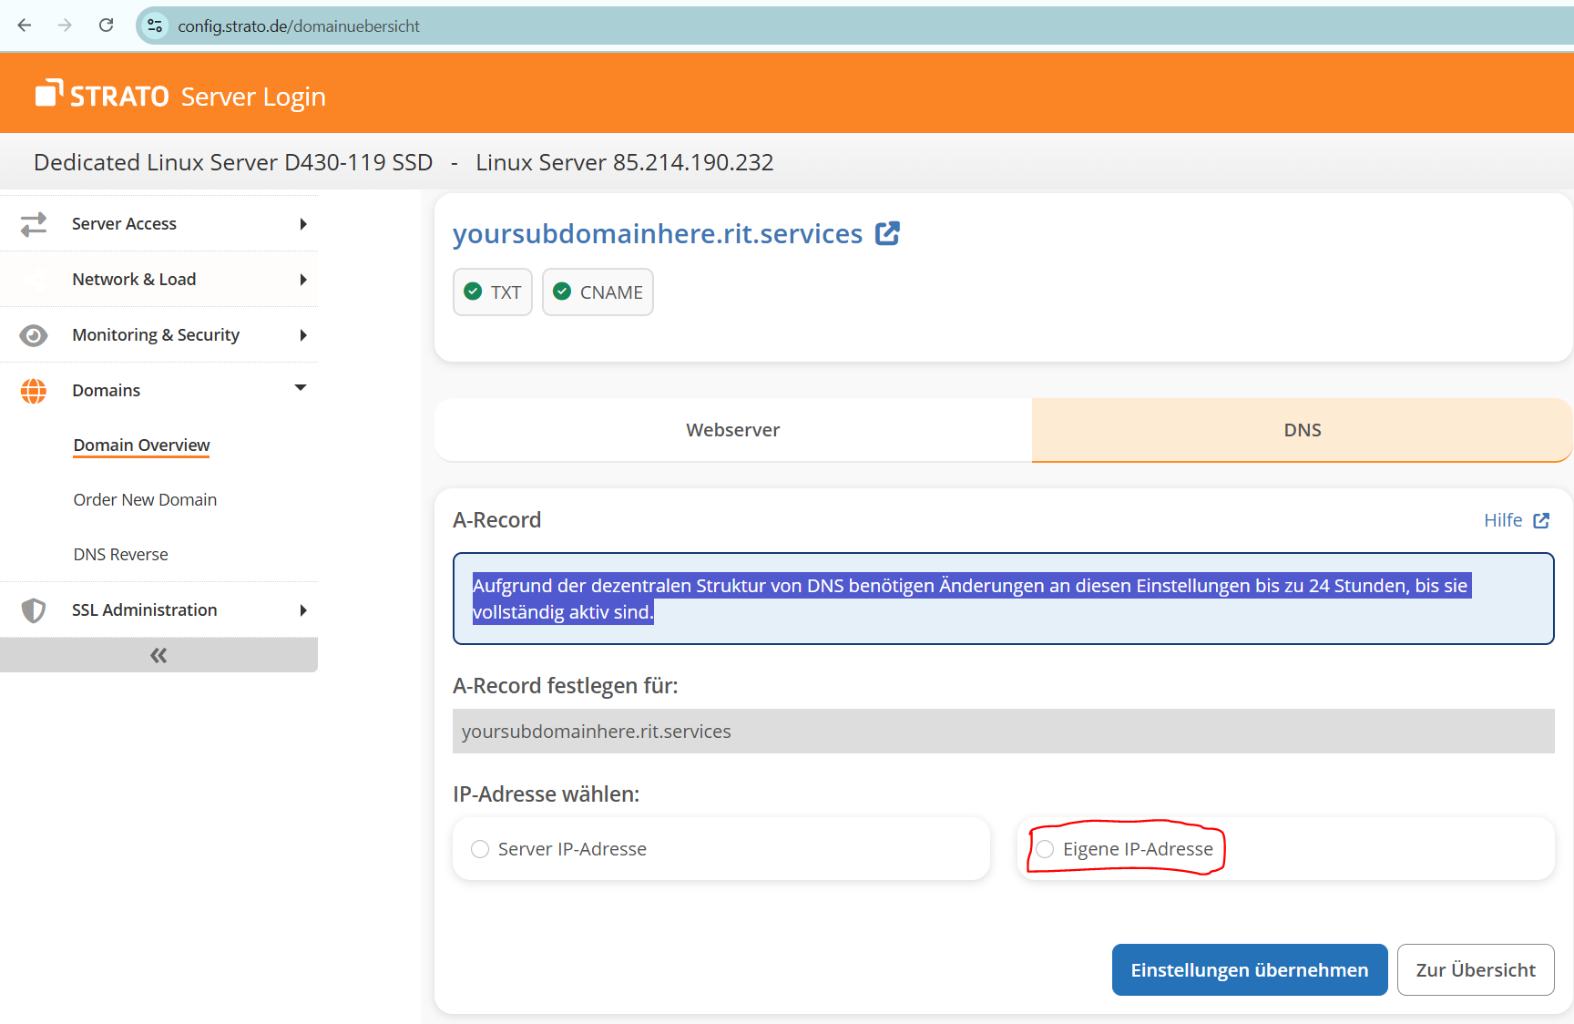Expand Server Access menu arrow
Viewport: 1574px width, 1024px height.
[x=303, y=224]
